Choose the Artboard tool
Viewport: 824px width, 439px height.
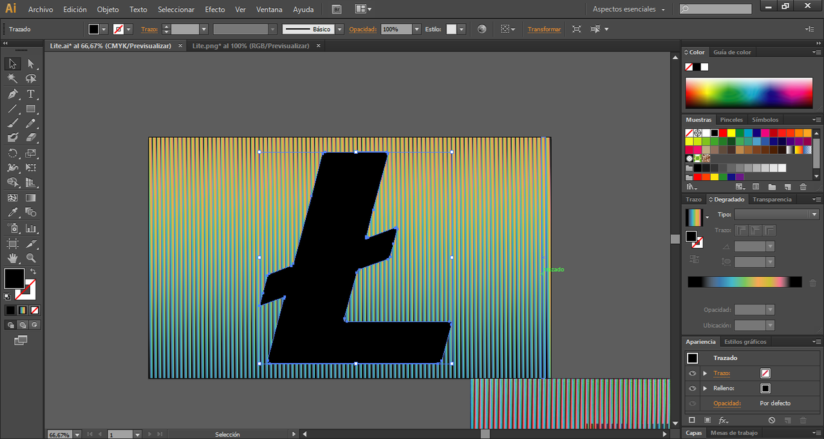[x=12, y=243]
